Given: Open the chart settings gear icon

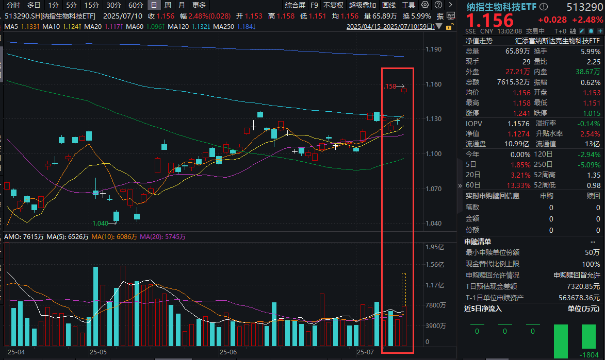Looking at the screenshot, I should [424, 5].
